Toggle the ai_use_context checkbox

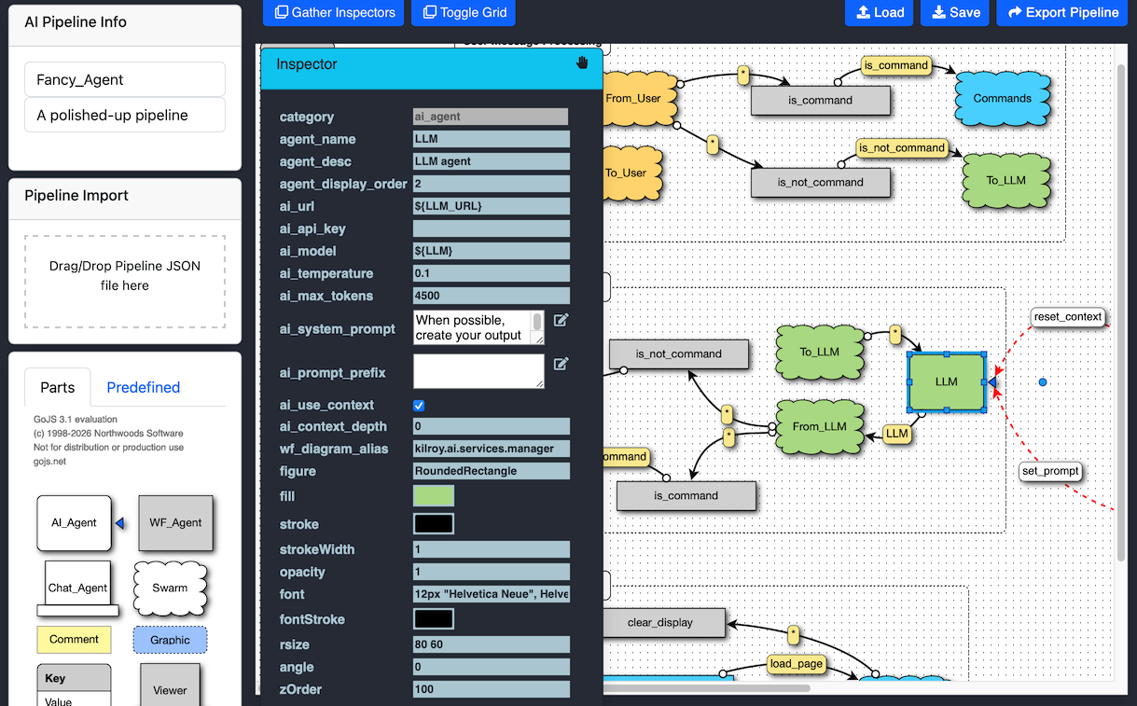[x=419, y=406]
